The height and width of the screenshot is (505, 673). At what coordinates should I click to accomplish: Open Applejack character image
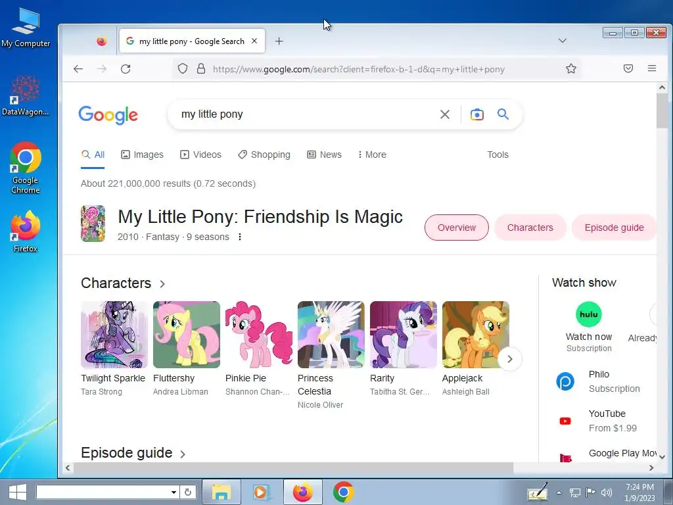coord(476,335)
